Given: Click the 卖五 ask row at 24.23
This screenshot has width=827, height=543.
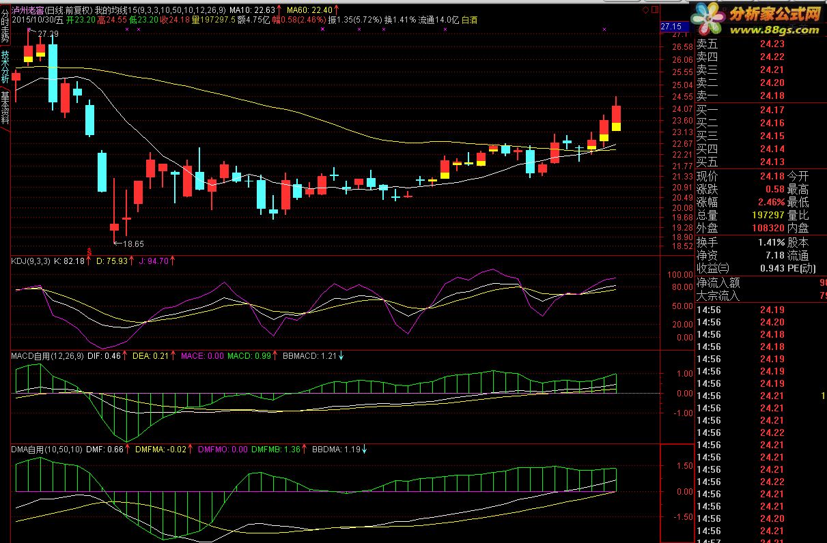Looking at the screenshot, I should click(x=761, y=44).
